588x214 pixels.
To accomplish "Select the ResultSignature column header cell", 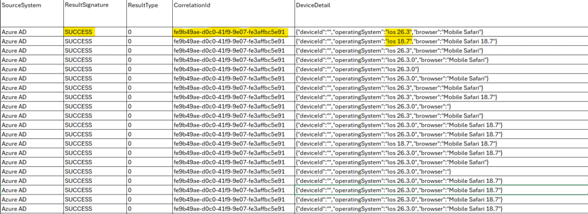I will 95,14.
